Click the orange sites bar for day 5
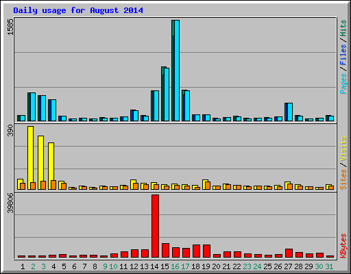The image size is (351, 274). [64, 186]
